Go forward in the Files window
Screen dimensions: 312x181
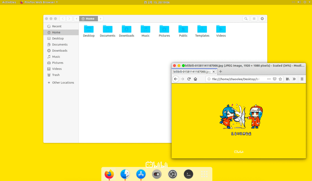pos(69,19)
